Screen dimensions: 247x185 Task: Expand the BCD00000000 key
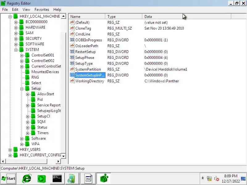click(16, 22)
